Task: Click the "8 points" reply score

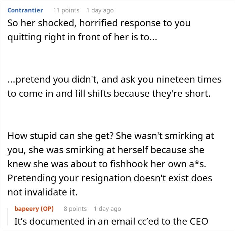Action: (75, 209)
